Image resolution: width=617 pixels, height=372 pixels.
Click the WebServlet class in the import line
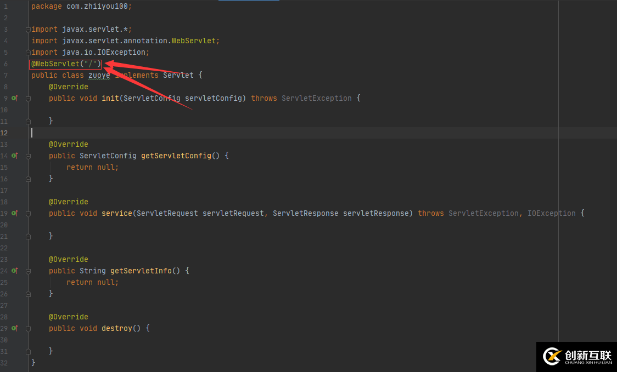[195, 41]
